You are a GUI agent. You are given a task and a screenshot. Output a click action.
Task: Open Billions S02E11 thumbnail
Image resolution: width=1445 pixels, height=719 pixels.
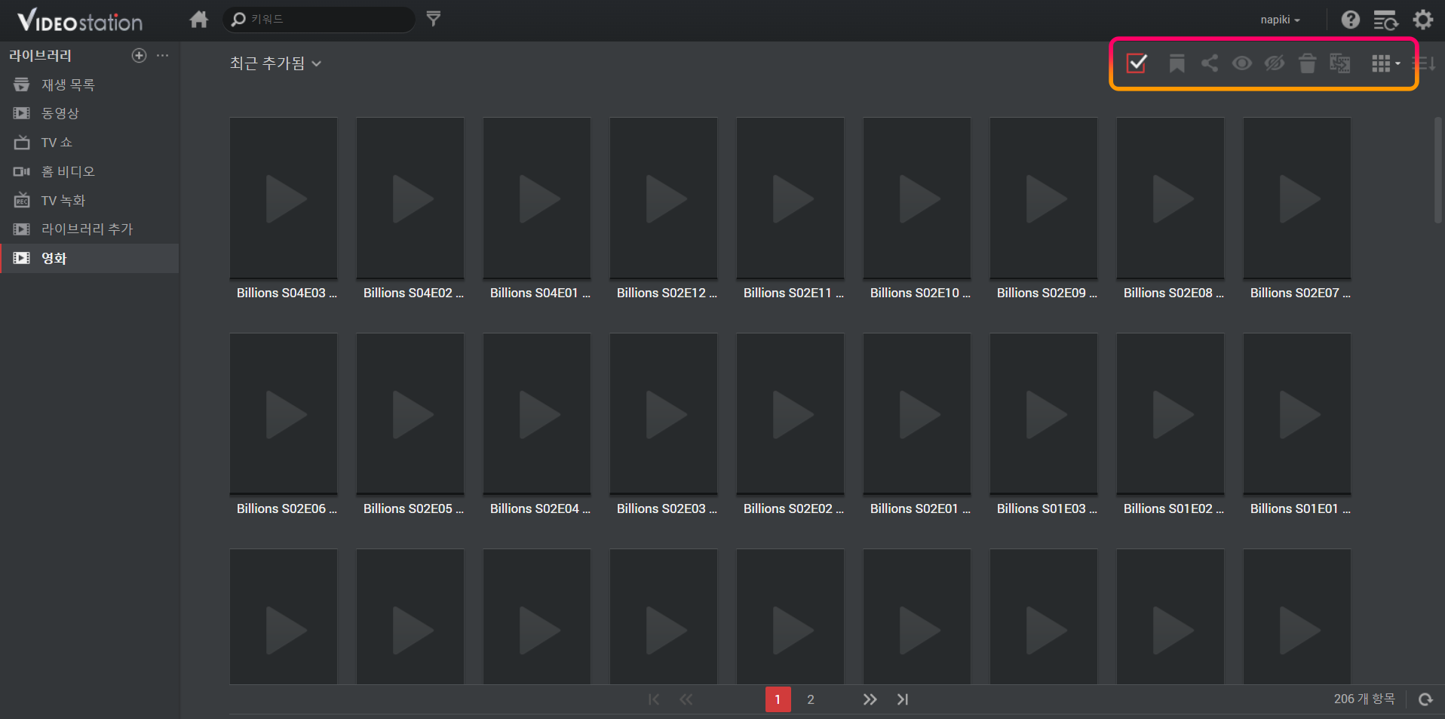tap(790, 198)
